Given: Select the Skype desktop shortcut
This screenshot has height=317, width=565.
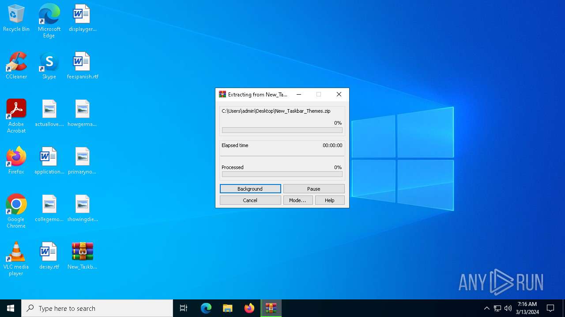Looking at the screenshot, I should click(49, 66).
